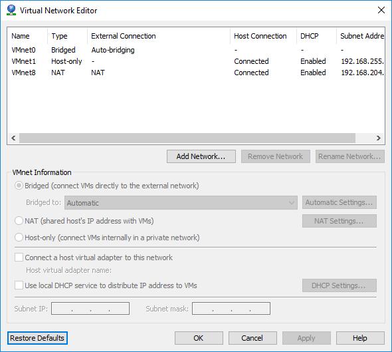Click the External Connection column header
Viewport: 392px width, 352px height.
click(x=159, y=36)
